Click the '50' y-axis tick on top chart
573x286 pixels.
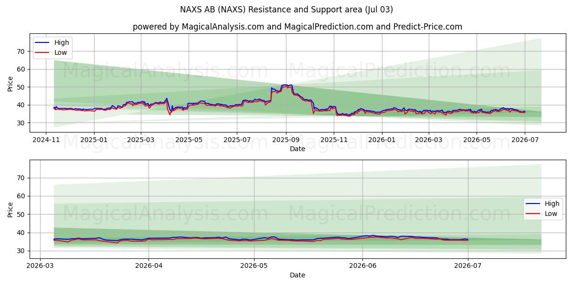[21, 87]
